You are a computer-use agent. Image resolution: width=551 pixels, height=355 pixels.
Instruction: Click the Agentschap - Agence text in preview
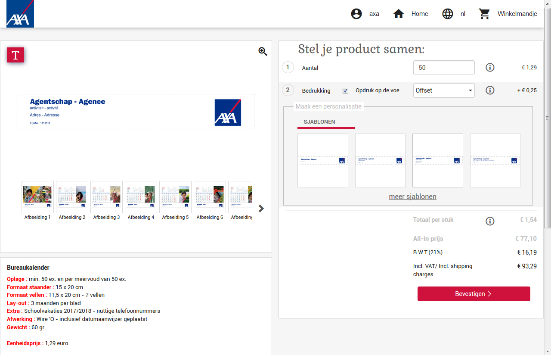click(68, 102)
